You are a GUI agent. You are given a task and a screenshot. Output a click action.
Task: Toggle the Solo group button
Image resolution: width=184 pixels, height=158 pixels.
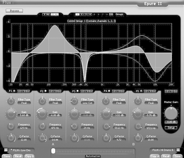click(111, 14)
